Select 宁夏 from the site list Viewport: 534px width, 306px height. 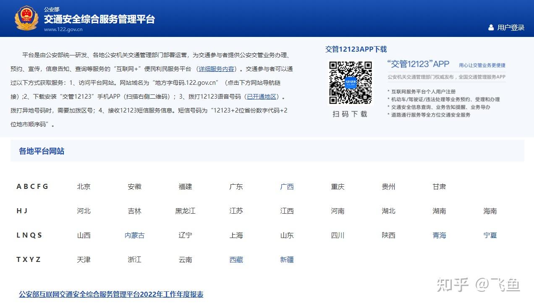click(x=490, y=235)
